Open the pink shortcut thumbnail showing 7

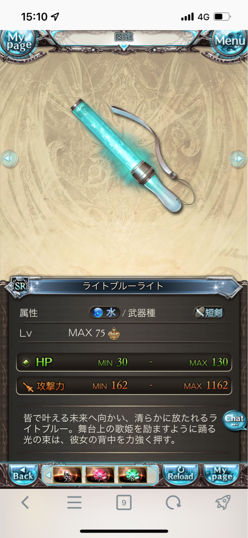coord(100,475)
